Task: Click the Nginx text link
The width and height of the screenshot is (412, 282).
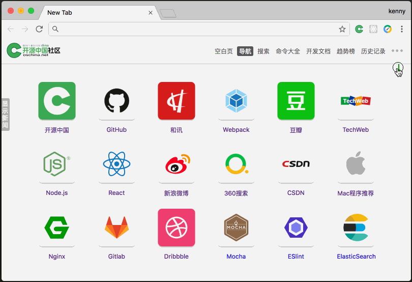Action: click(x=57, y=257)
